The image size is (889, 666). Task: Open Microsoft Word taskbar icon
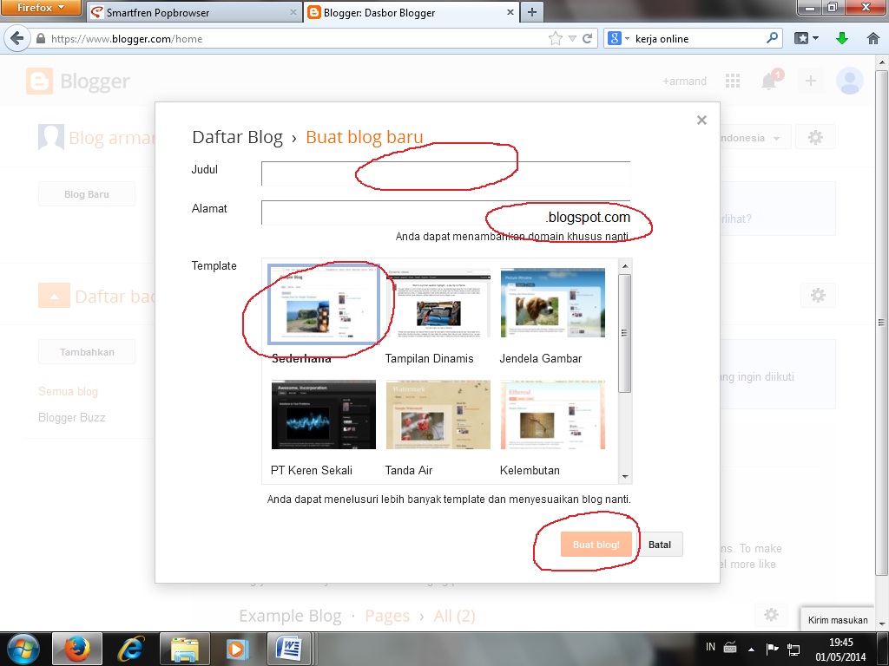tap(289, 649)
